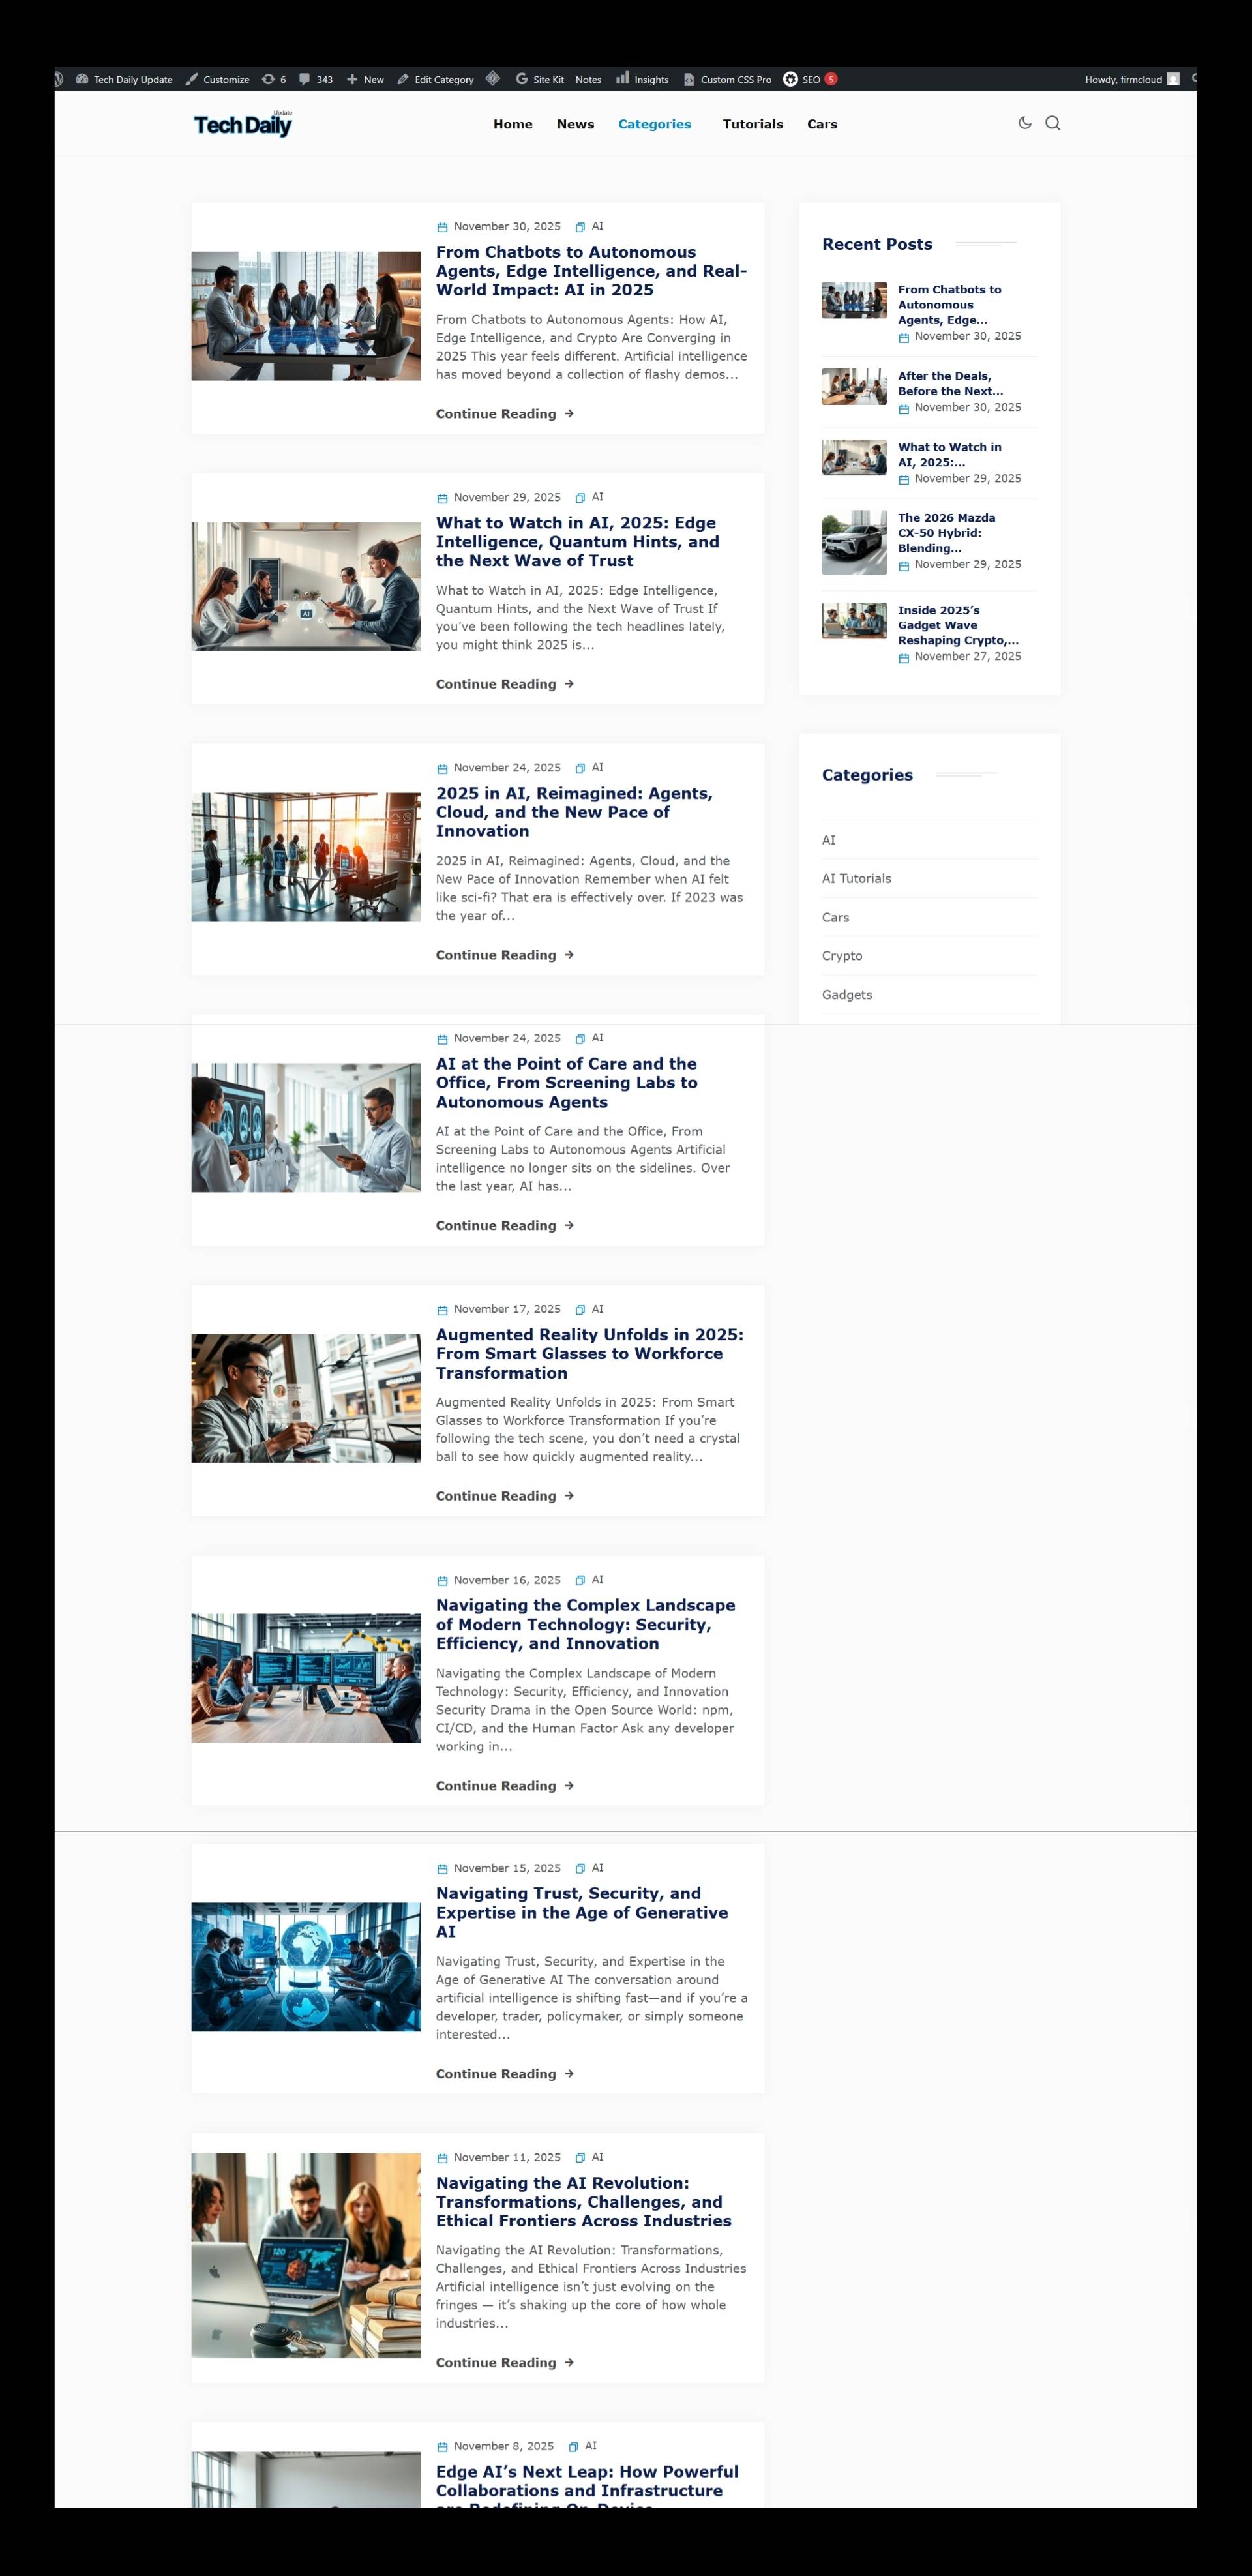Select Edit Category in admin bar

tap(435, 79)
